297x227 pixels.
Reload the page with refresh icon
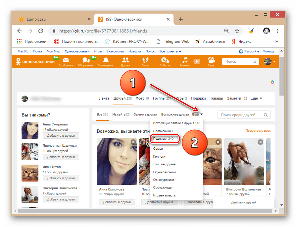(x=41, y=31)
